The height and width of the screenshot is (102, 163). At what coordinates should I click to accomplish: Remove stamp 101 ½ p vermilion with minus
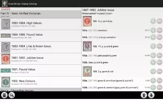[159, 21]
